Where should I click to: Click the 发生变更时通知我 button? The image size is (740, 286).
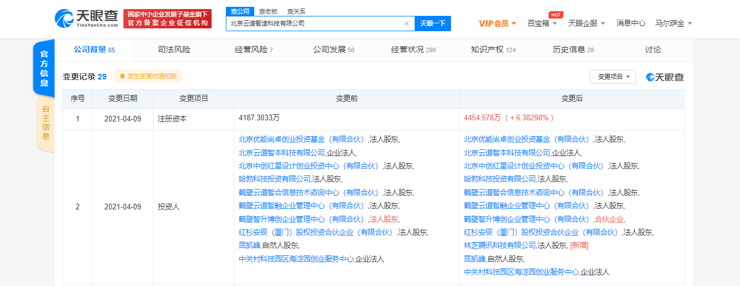[148, 76]
